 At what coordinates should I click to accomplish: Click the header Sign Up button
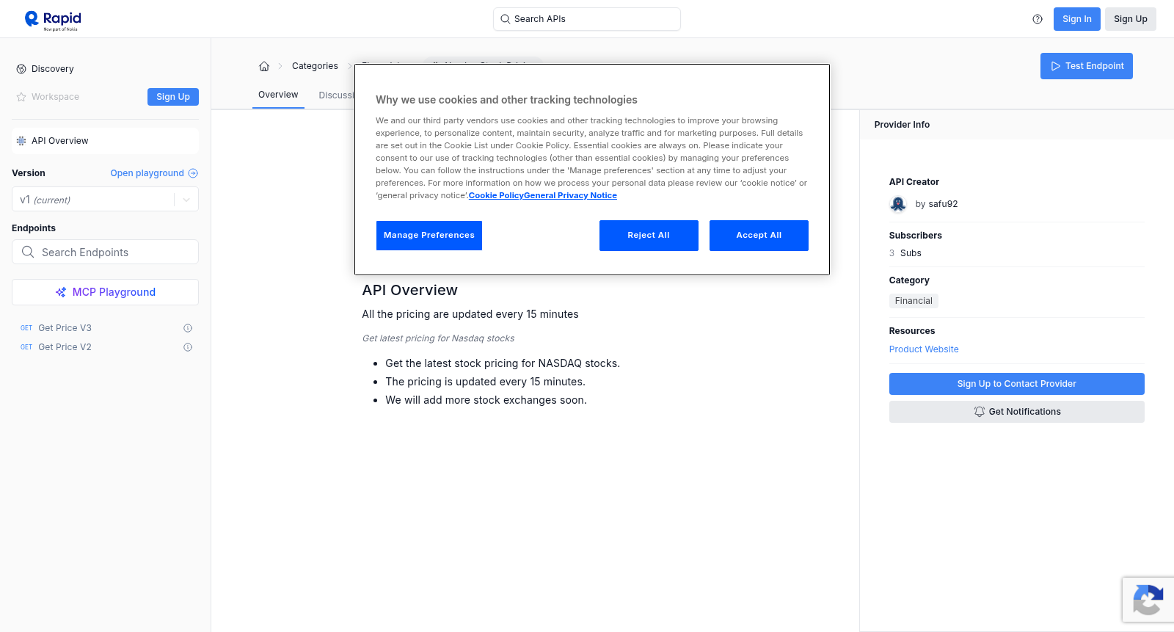click(x=1130, y=19)
